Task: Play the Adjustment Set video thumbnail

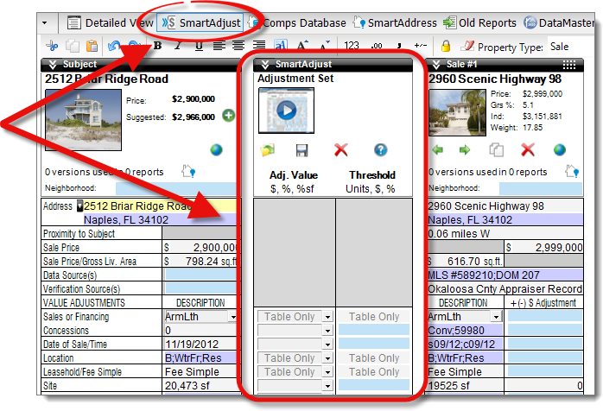Action: 286,111
